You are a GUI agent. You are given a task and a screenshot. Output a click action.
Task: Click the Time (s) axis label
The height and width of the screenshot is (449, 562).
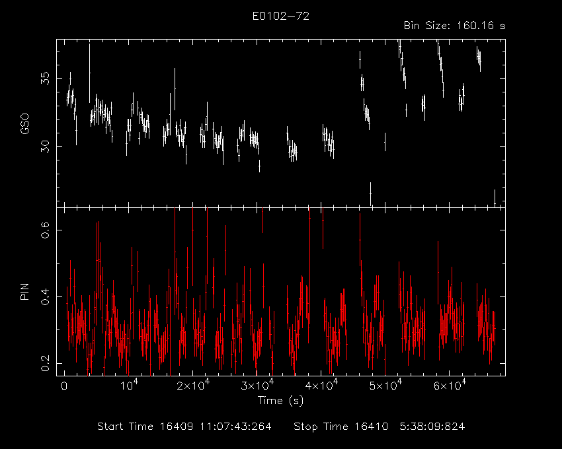click(280, 400)
